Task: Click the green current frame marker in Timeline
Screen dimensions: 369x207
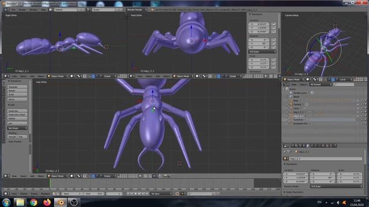Action: (x=50, y=183)
